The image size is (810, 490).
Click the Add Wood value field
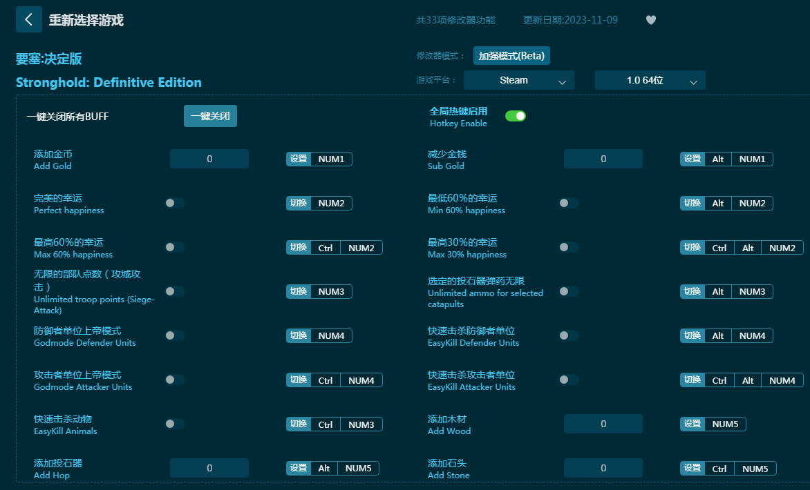coord(603,424)
